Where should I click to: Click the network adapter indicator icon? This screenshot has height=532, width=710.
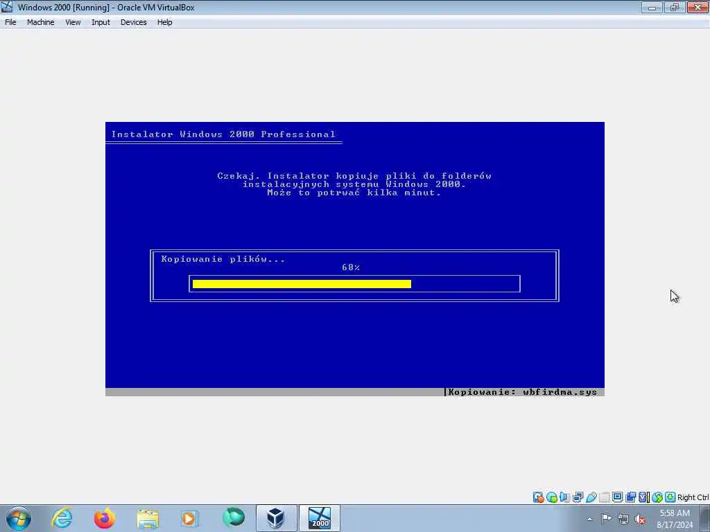[578, 497]
